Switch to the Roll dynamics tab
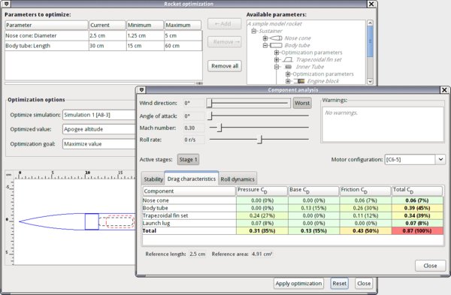This screenshot has width=451, height=295. click(x=238, y=179)
